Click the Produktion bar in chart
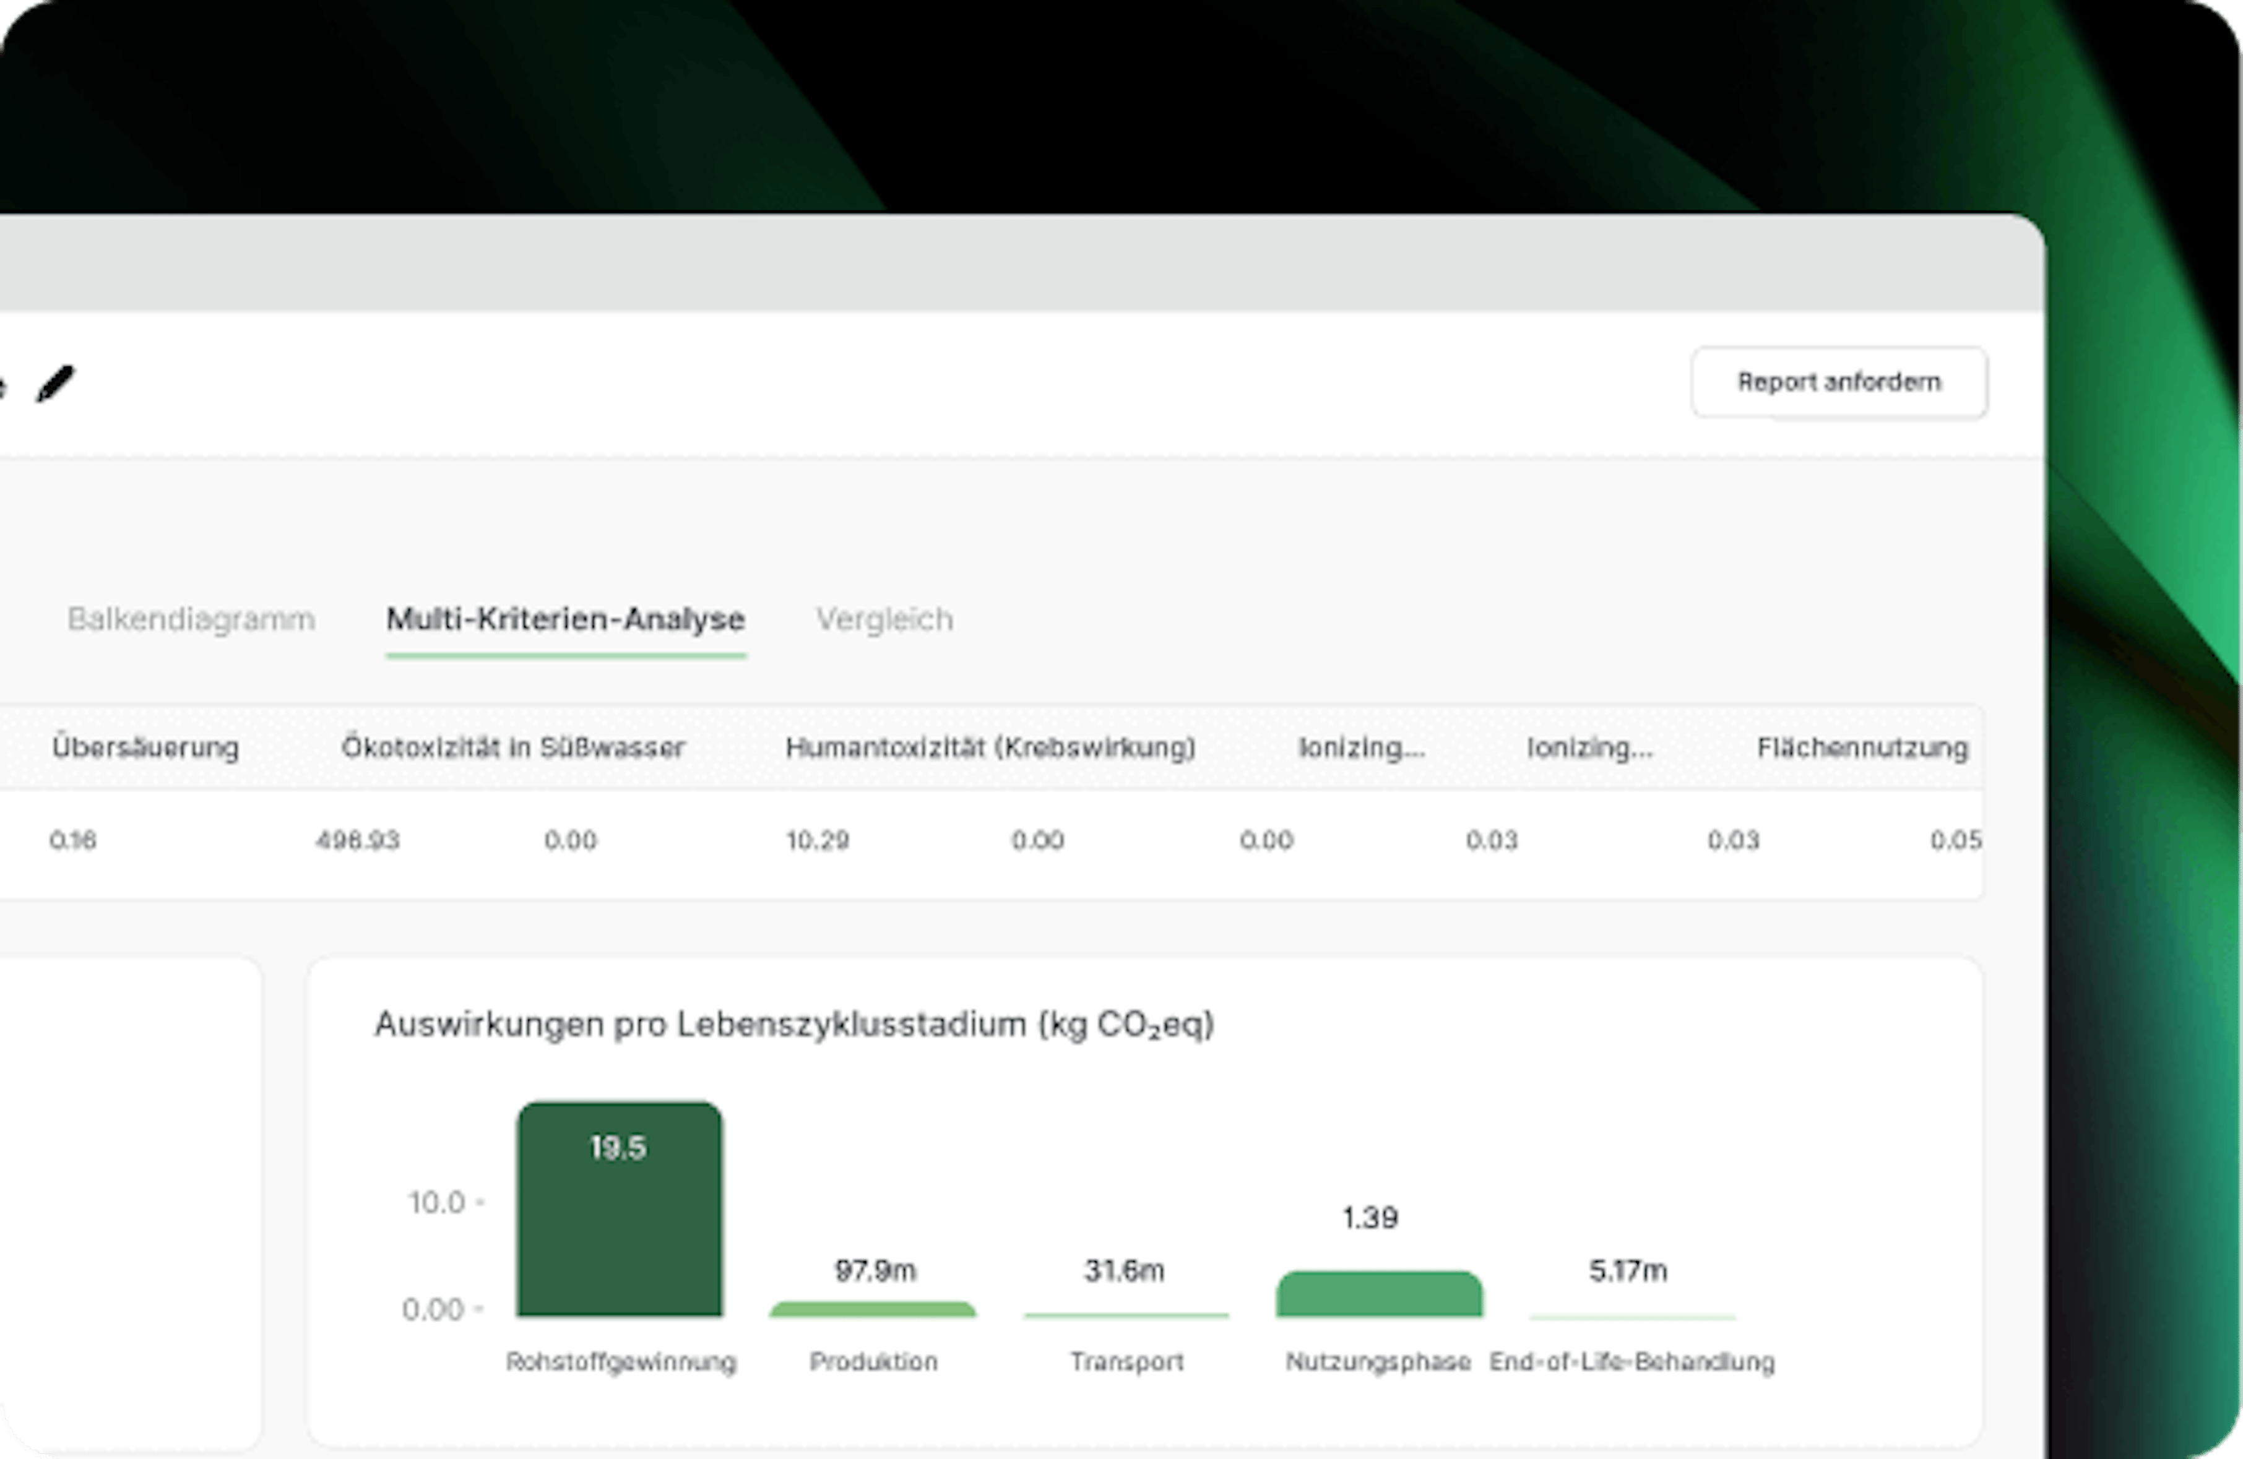This screenshot has height=1459, width=2243. pos(873,1309)
